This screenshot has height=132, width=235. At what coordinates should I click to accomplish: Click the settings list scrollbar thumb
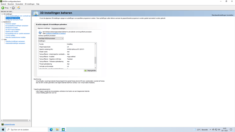[x=95, y=60]
